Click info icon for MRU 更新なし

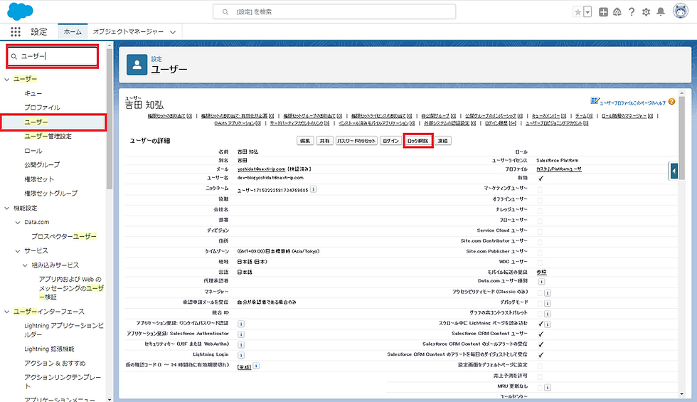coord(548,387)
